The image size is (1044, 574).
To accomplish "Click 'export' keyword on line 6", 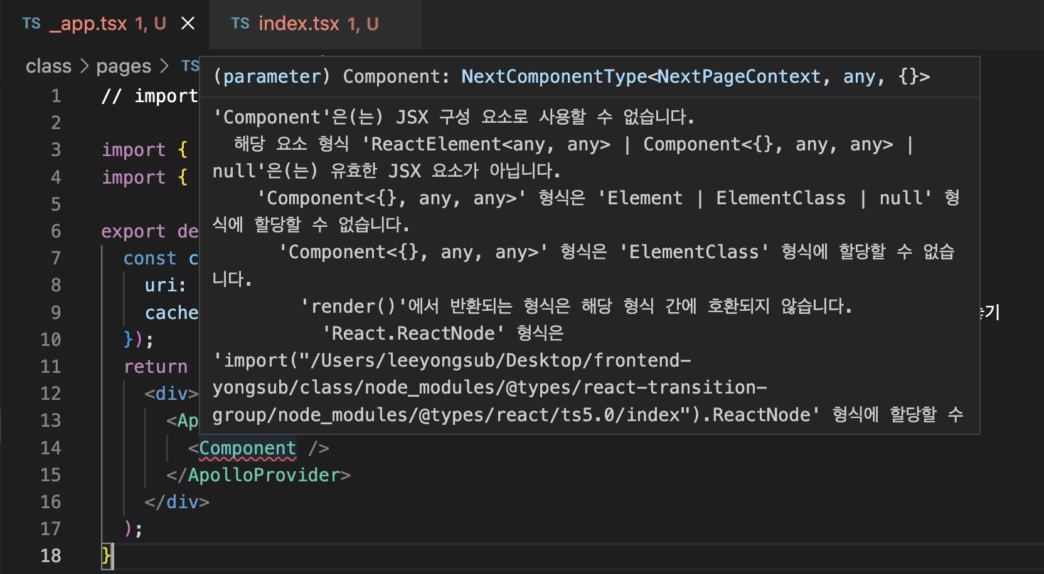I will tap(134, 231).
